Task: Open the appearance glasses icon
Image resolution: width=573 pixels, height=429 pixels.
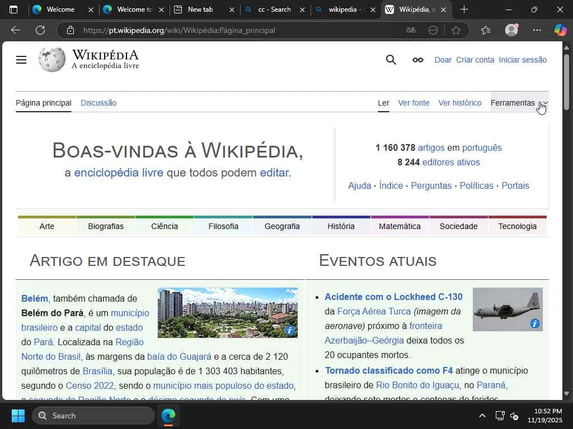Action: tap(417, 60)
